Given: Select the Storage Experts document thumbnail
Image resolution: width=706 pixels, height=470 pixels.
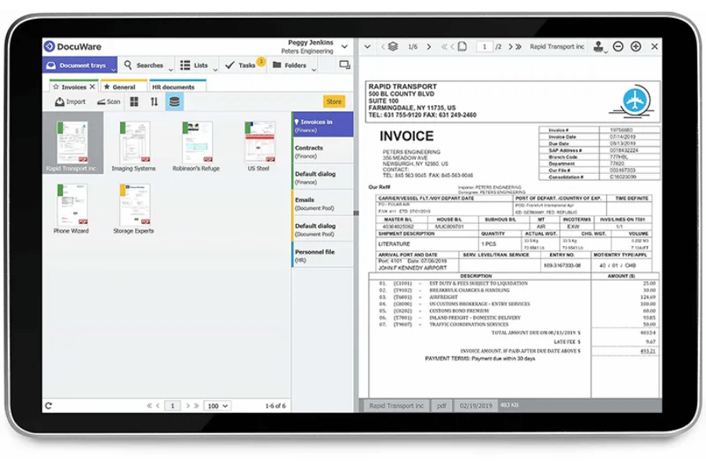Looking at the screenshot, I should 134,208.
